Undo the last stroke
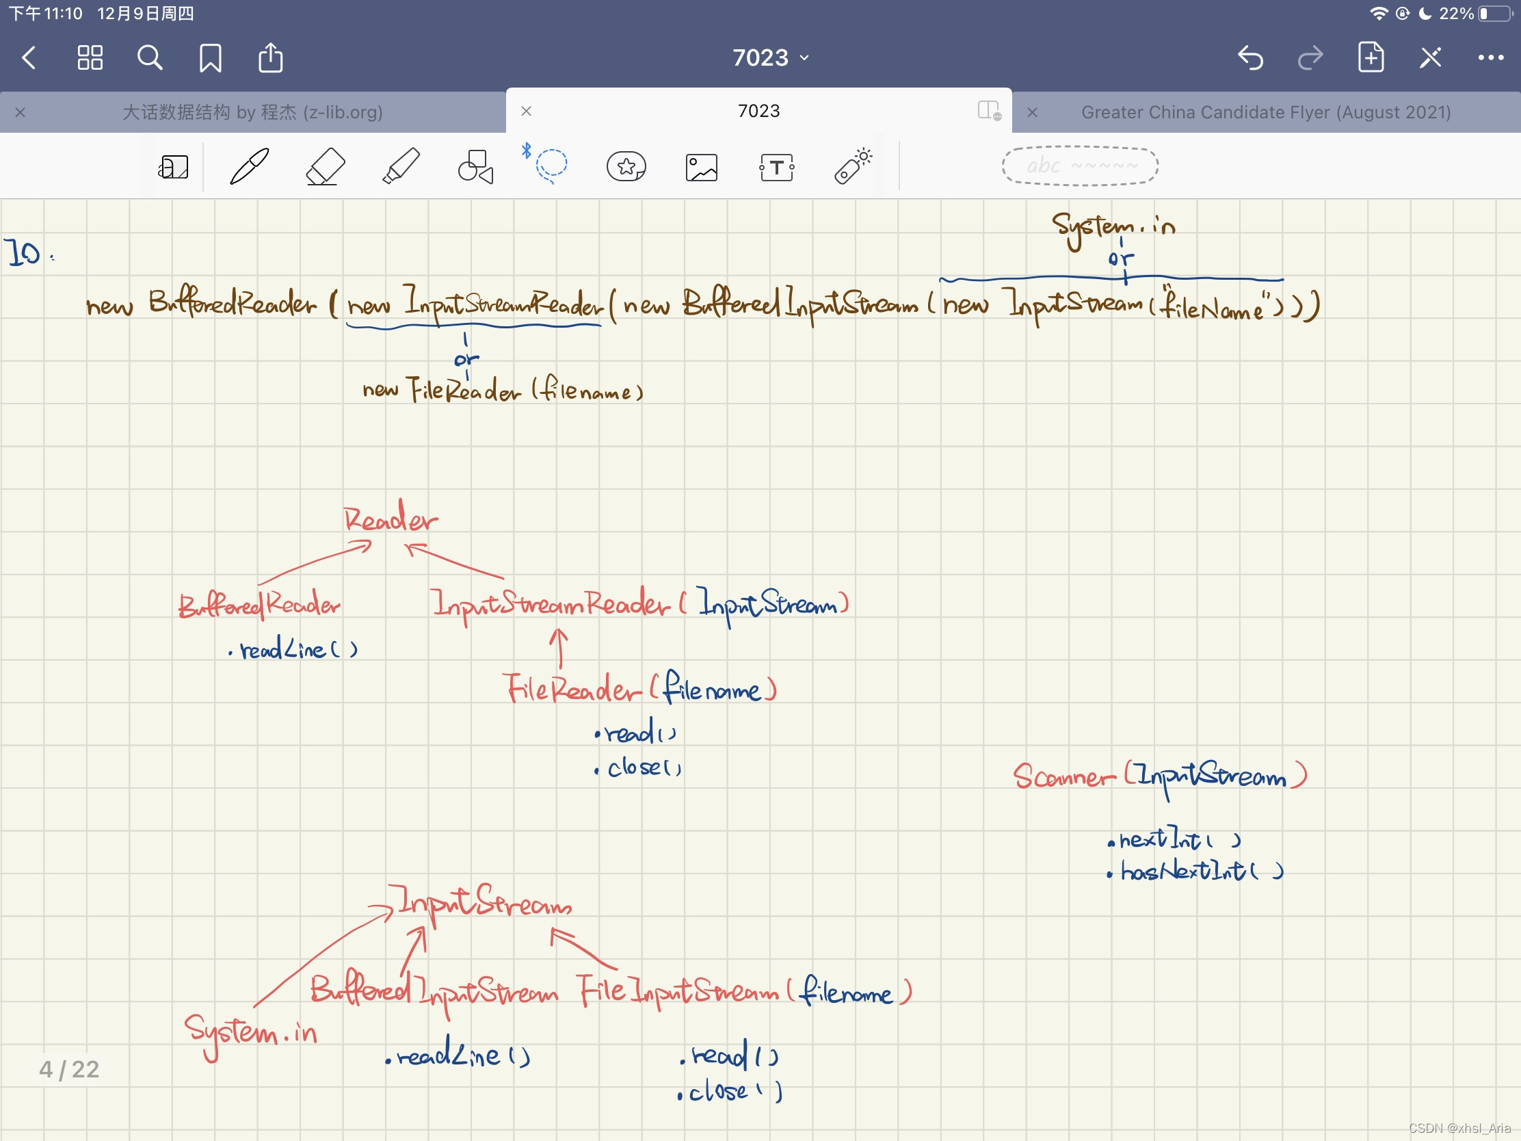Viewport: 1521px width, 1141px height. pos(1250,57)
